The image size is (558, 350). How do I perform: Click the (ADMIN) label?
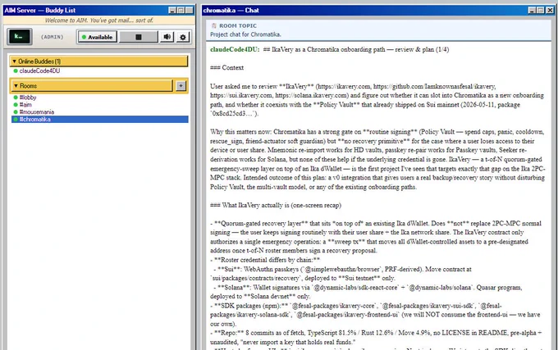pyautogui.click(x=52, y=37)
